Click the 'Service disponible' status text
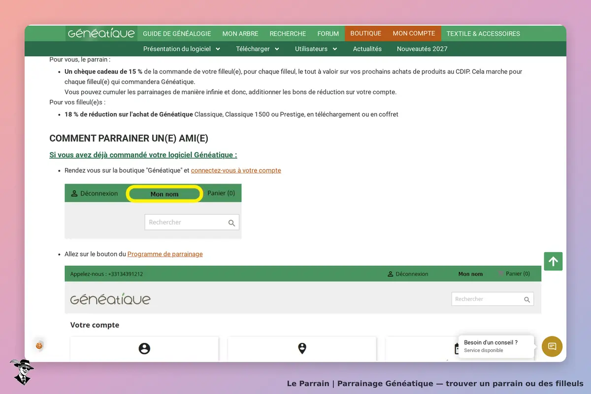591x394 pixels. point(484,351)
